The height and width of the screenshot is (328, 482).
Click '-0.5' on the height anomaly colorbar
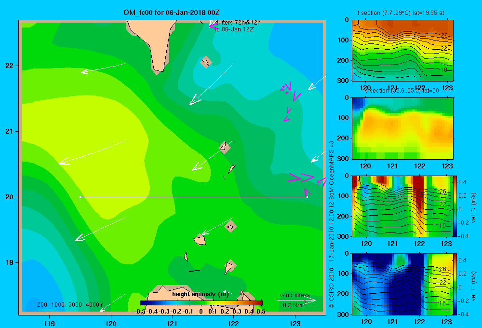[140, 312]
